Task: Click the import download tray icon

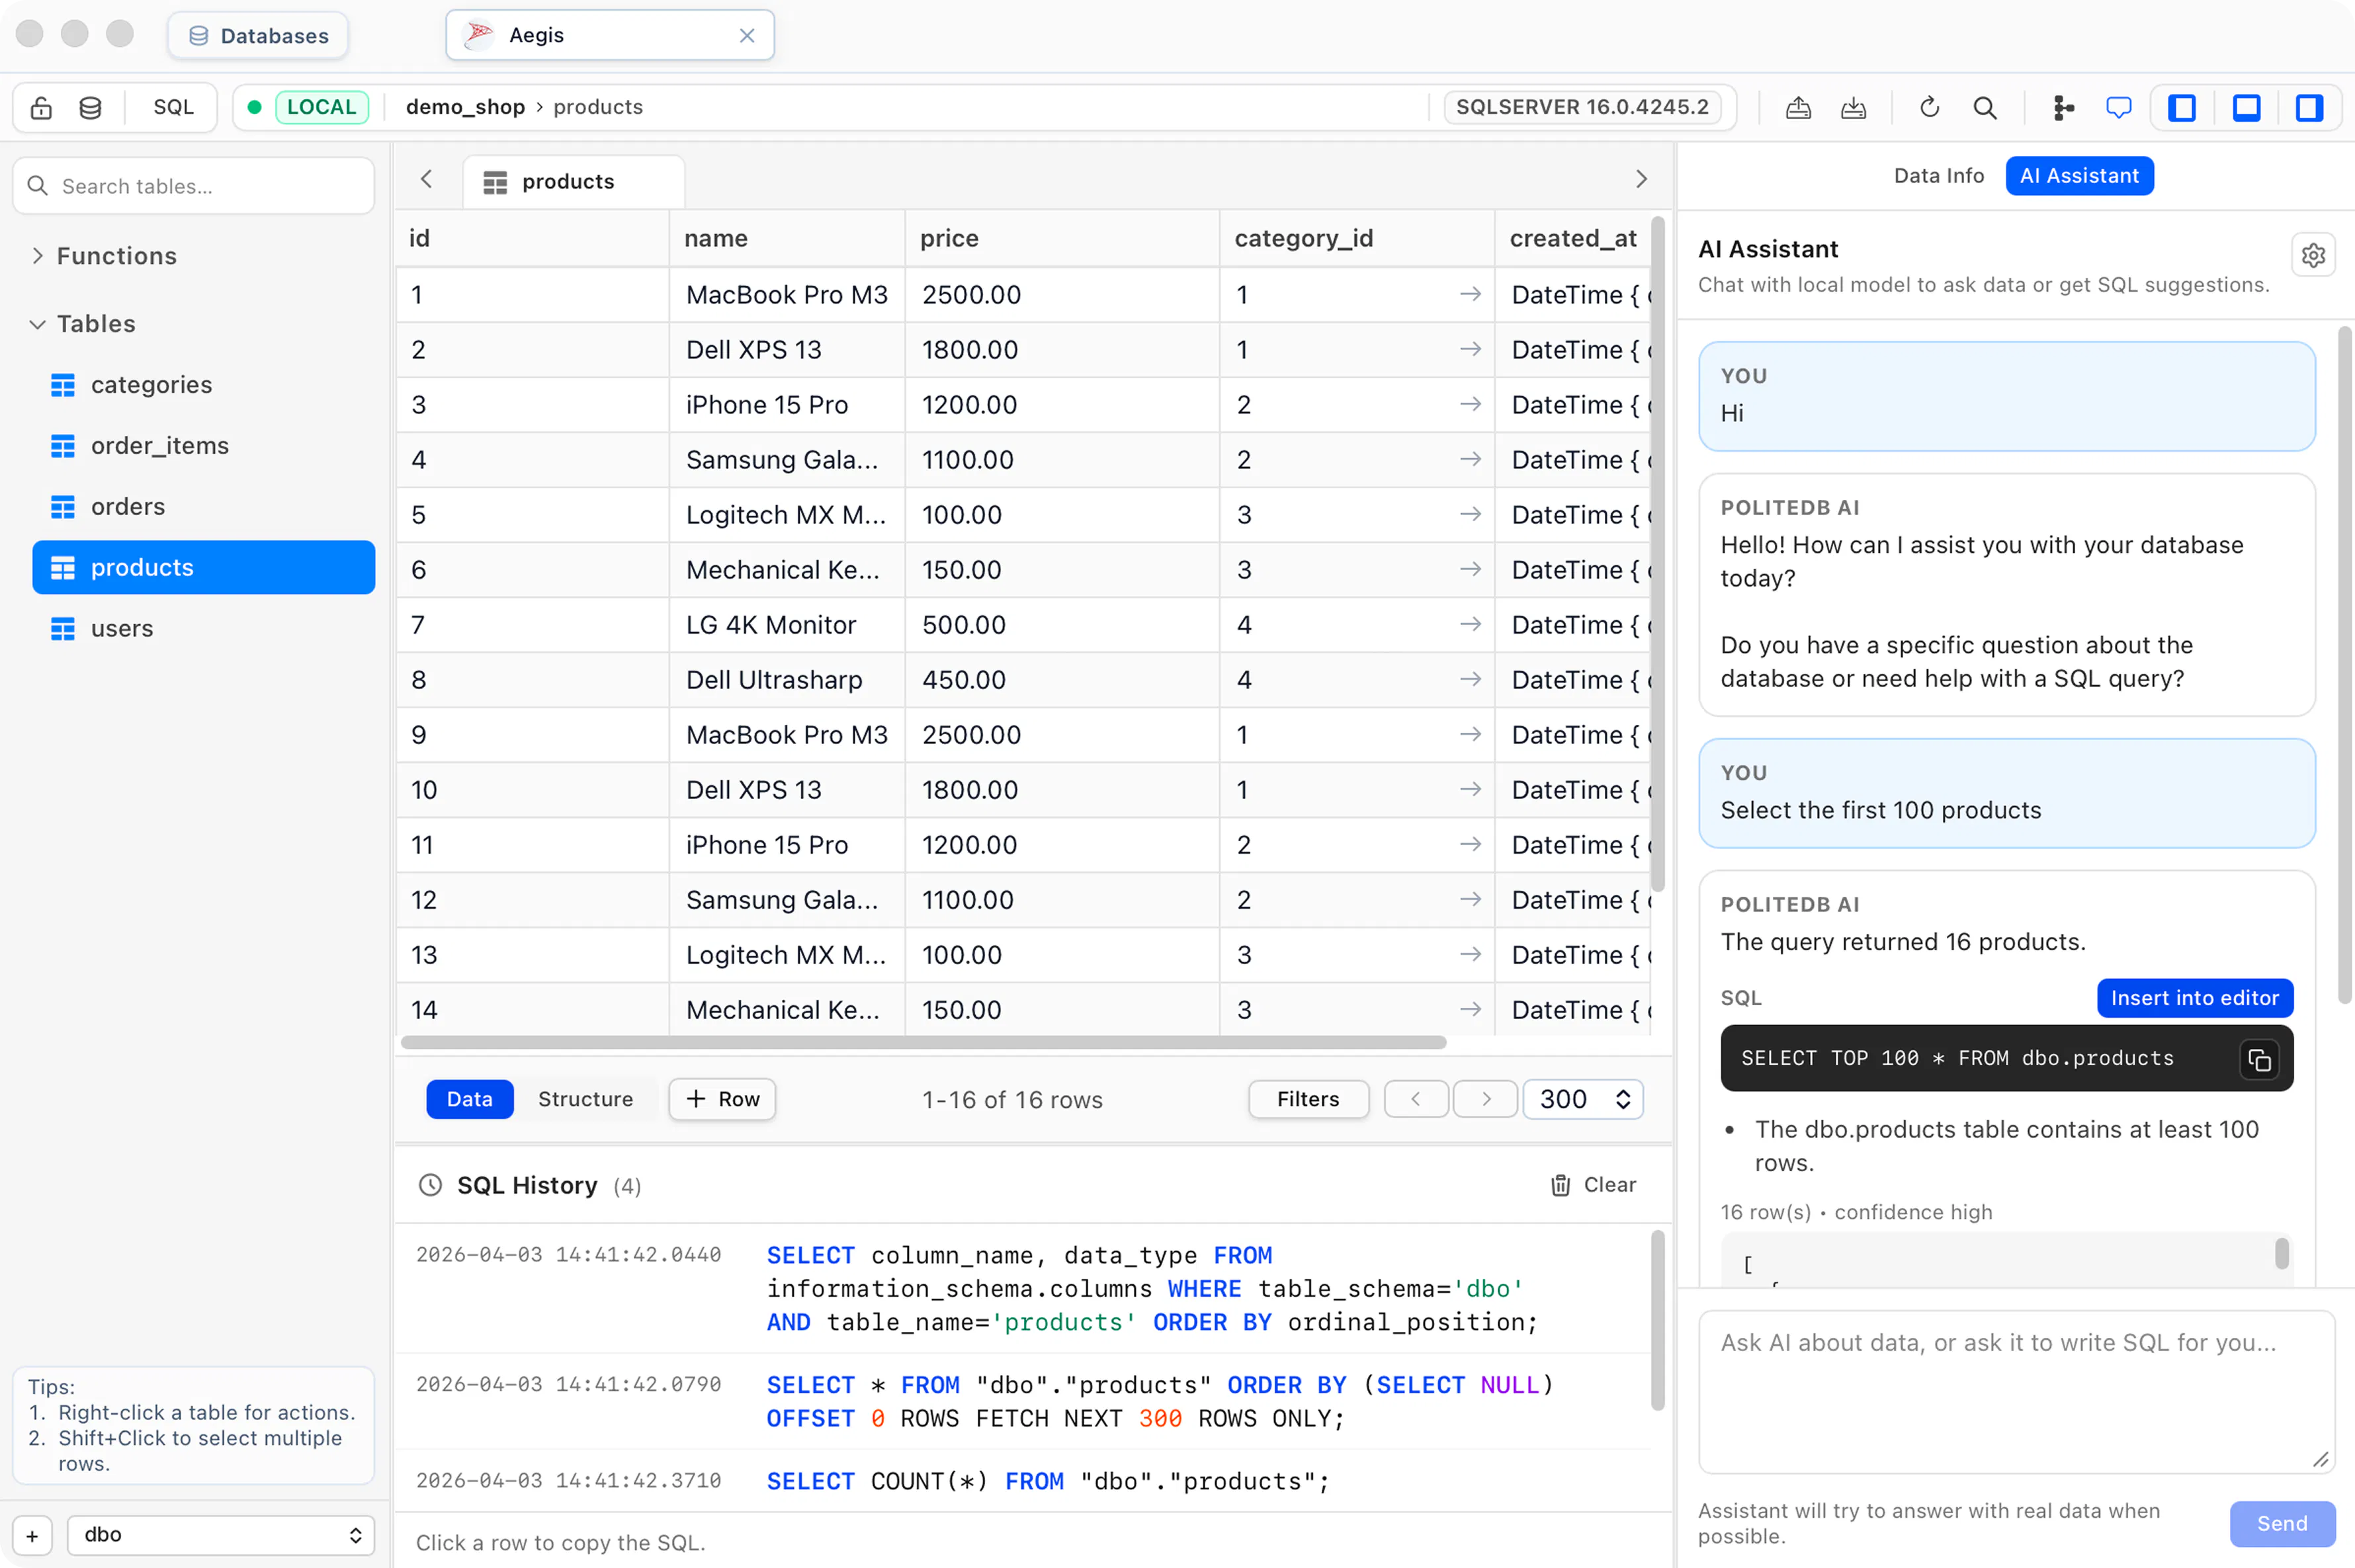Action: [x=1853, y=108]
